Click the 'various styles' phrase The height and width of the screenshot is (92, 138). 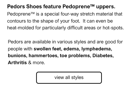tap(72, 42)
